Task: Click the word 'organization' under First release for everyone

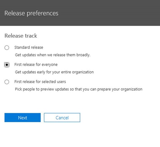Action: (83, 72)
